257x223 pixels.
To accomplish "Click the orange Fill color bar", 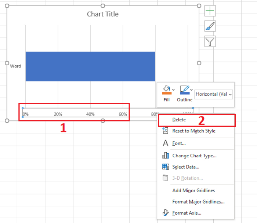I will point(167,93).
